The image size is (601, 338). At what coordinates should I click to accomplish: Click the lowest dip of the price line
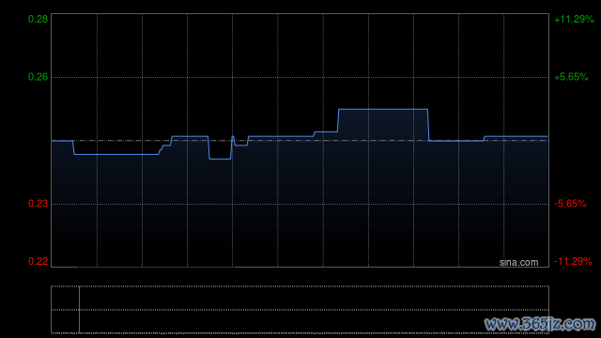coord(220,159)
